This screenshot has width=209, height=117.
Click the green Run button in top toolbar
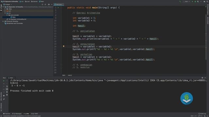click(x=192, y=1)
